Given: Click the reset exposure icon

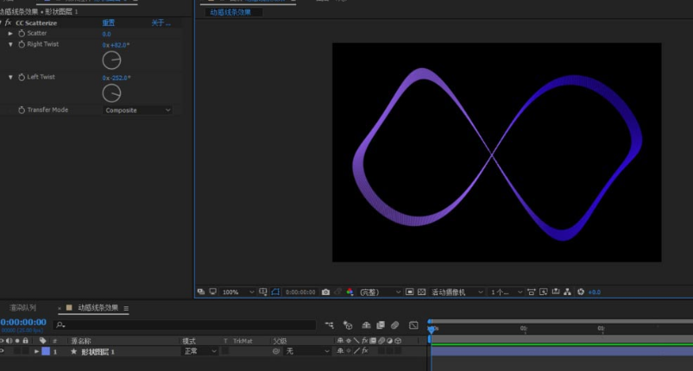Looking at the screenshot, I should coord(581,292).
